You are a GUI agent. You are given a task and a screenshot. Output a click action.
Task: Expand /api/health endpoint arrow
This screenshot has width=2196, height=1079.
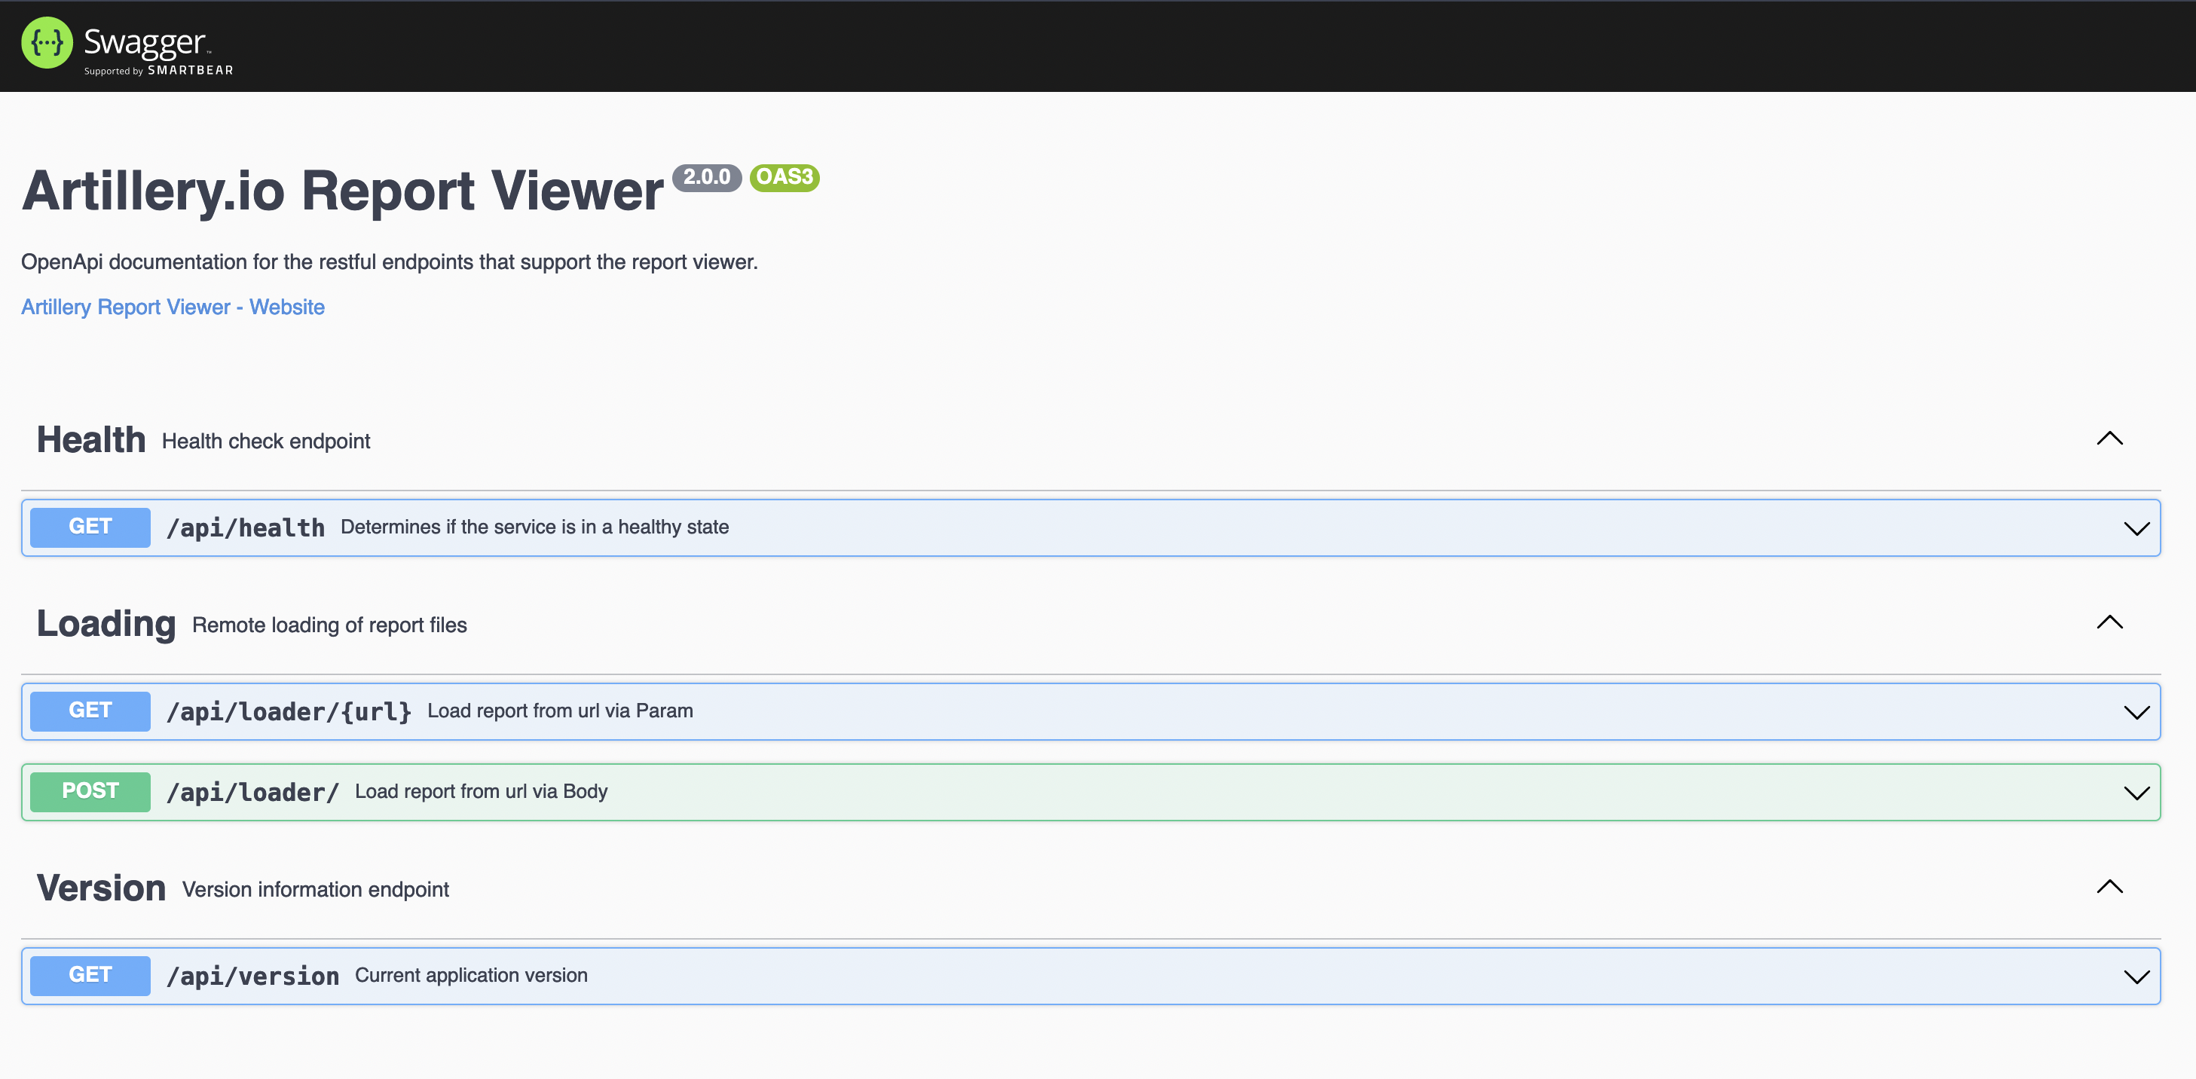2136,528
